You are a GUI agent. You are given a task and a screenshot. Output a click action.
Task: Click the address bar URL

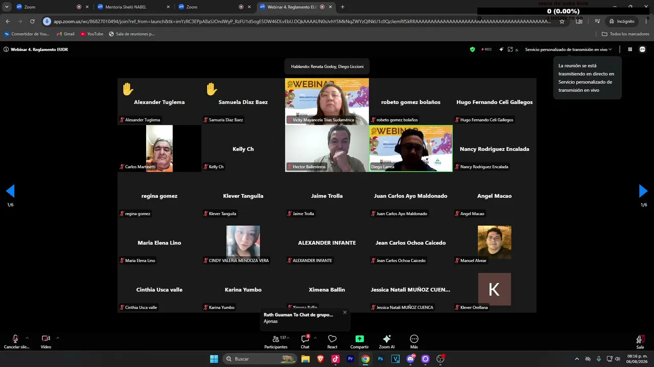click(302, 21)
